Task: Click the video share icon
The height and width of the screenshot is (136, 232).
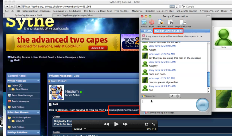Action: 146,124
